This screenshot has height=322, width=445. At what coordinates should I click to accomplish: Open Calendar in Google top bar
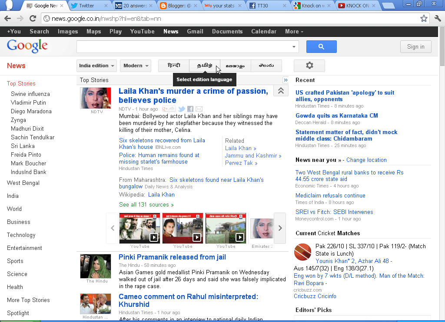point(264,32)
